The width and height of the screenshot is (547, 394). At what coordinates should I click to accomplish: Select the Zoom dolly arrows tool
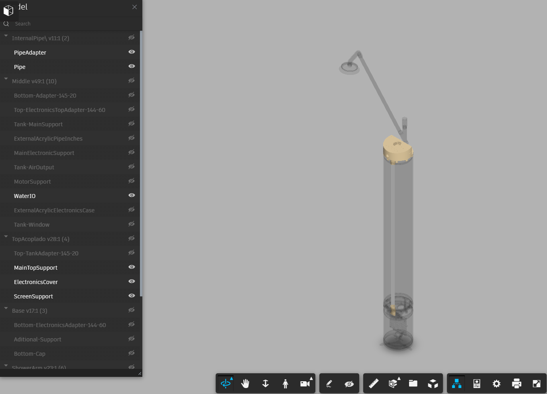(x=266, y=384)
